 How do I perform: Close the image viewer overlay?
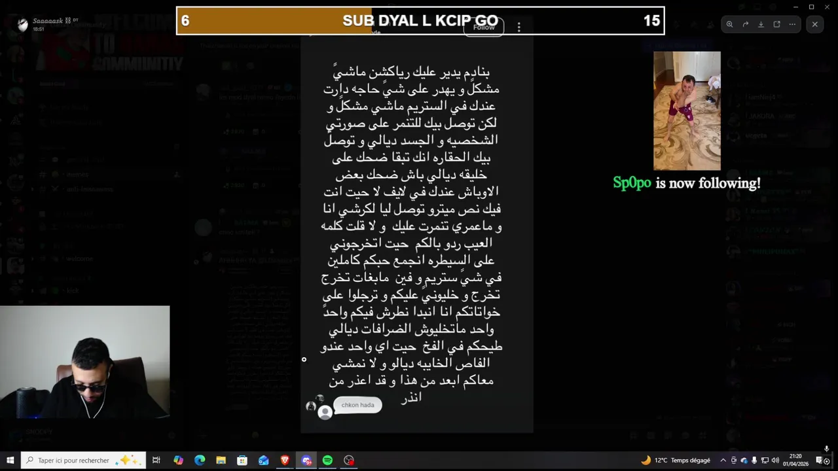click(x=815, y=24)
